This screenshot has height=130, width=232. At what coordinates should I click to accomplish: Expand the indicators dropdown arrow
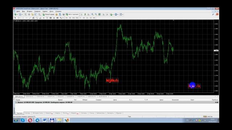click(113, 14)
